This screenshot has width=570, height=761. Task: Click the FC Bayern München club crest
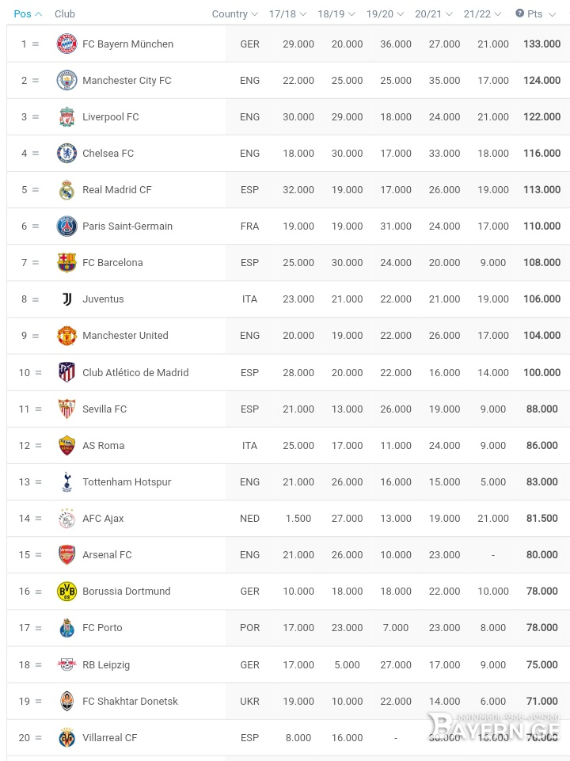[67, 44]
